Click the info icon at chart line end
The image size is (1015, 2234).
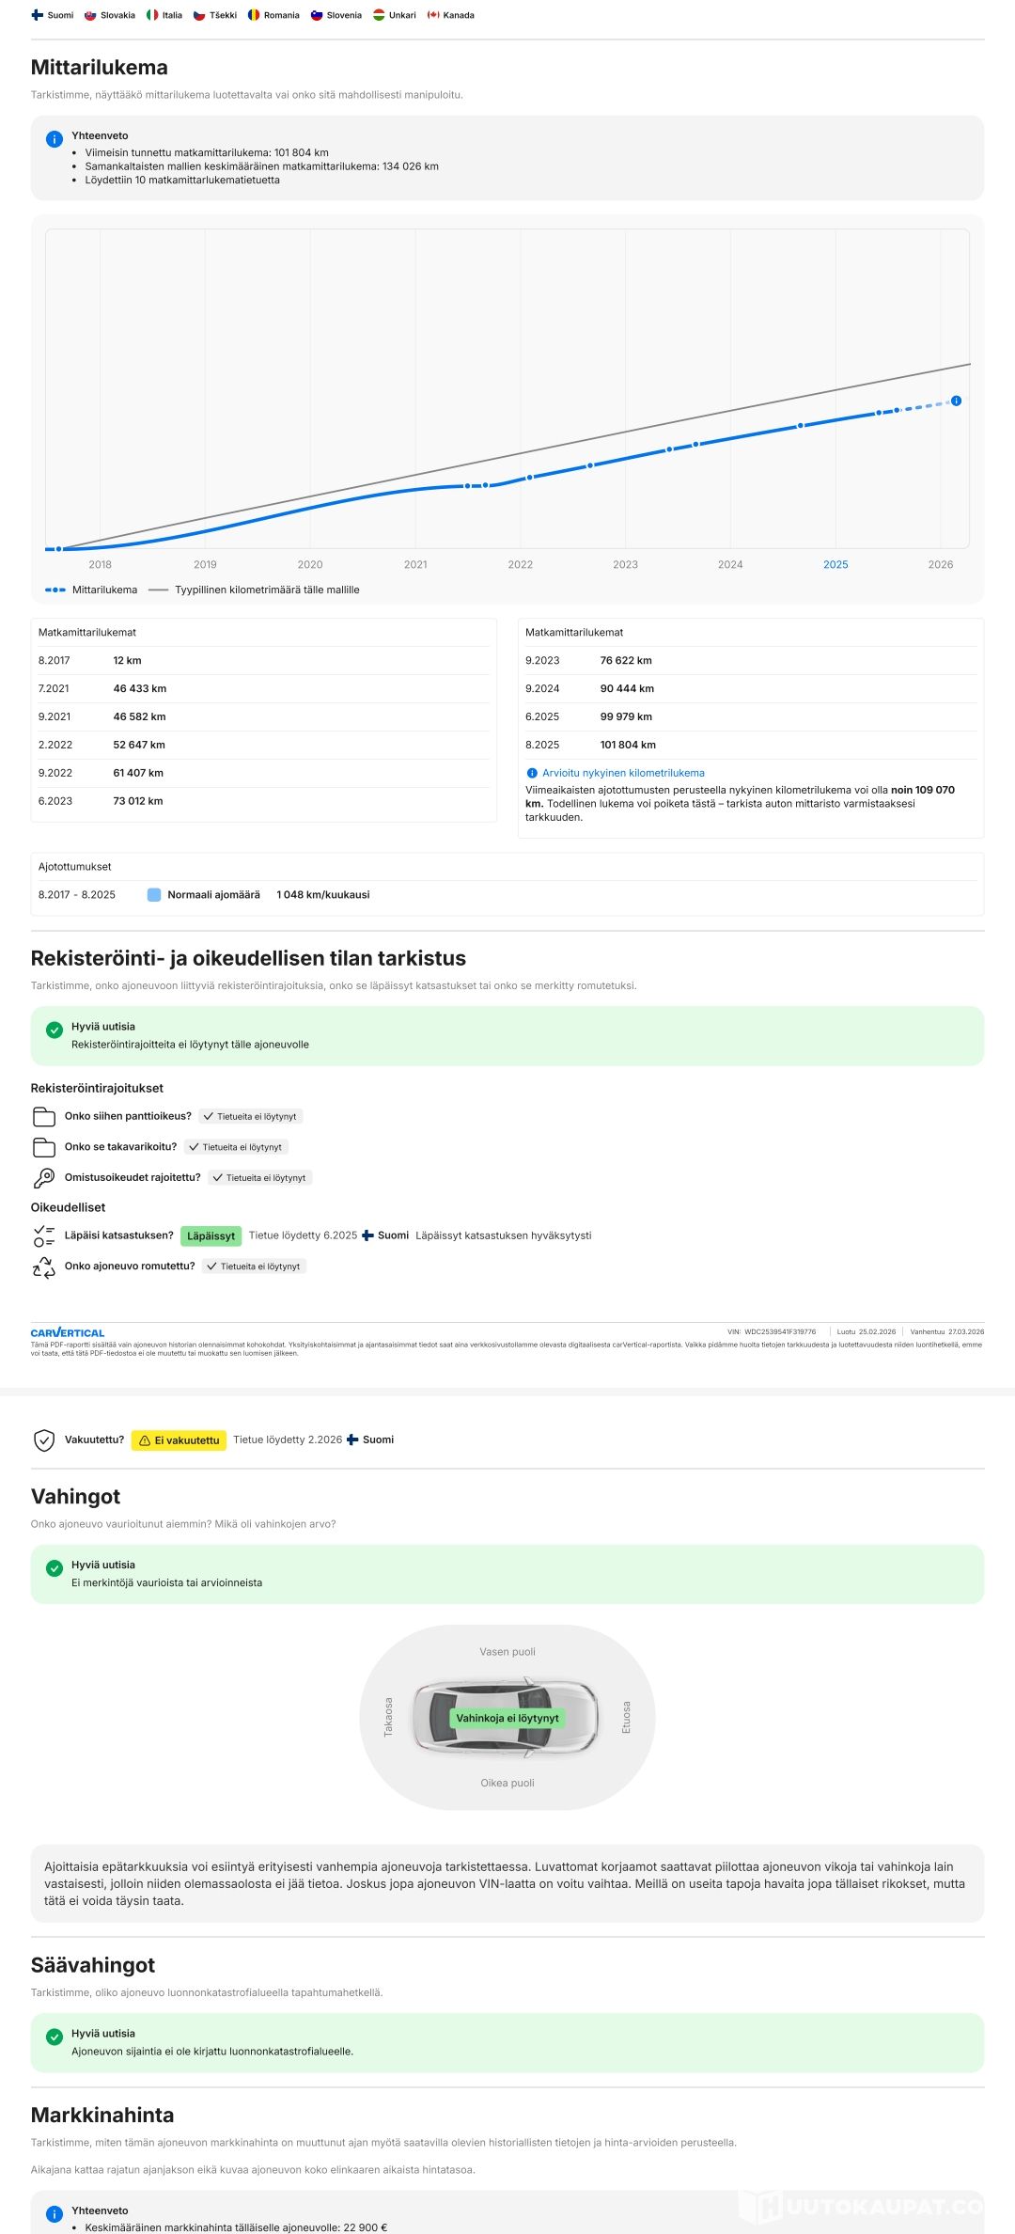click(956, 401)
